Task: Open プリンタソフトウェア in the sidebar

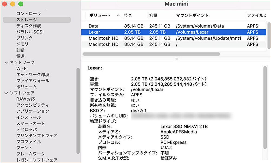Action: [37, 135]
